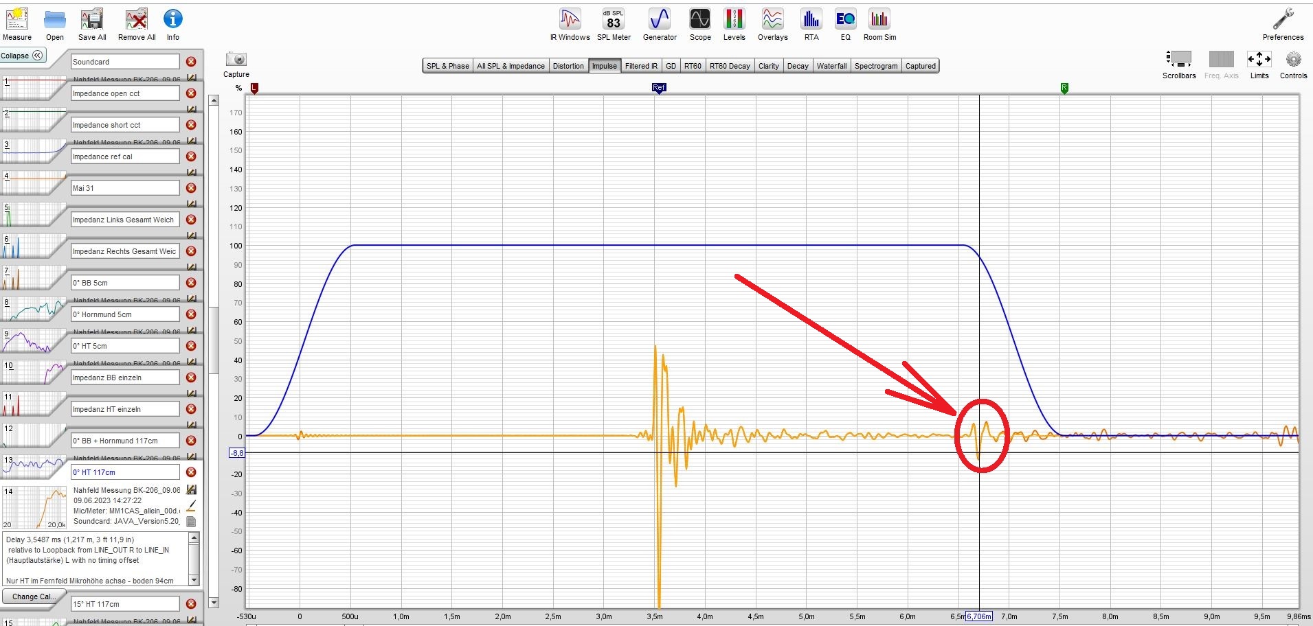The image size is (1313, 626).
Task: Click the cursor time value 6,706m
Action: (x=979, y=616)
